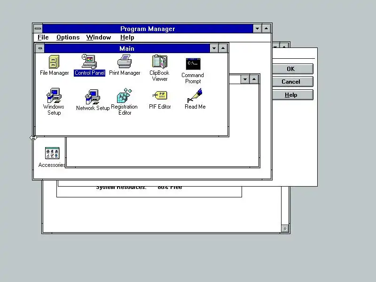Maximize the Program Manager window

[x=266, y=29]
